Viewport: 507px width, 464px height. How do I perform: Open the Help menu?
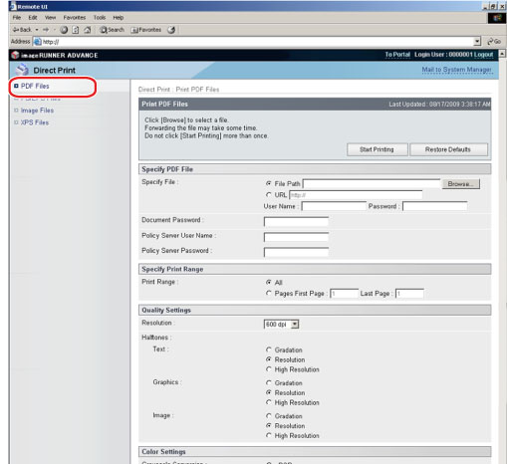119,18
